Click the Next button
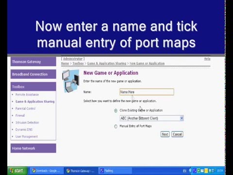233x175 pixels. pyautogui.click(x=165, y=134)
